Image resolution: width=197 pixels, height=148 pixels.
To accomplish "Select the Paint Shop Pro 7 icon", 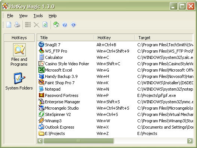I will (x=41, y=83).
